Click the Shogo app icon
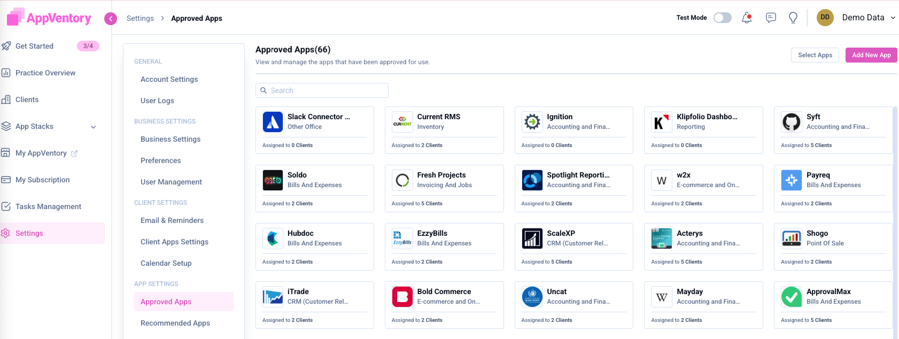 (x=792, y=238)
